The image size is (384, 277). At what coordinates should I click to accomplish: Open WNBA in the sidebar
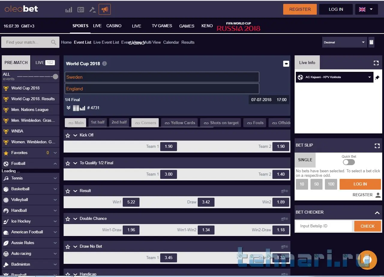click(31, 131)
